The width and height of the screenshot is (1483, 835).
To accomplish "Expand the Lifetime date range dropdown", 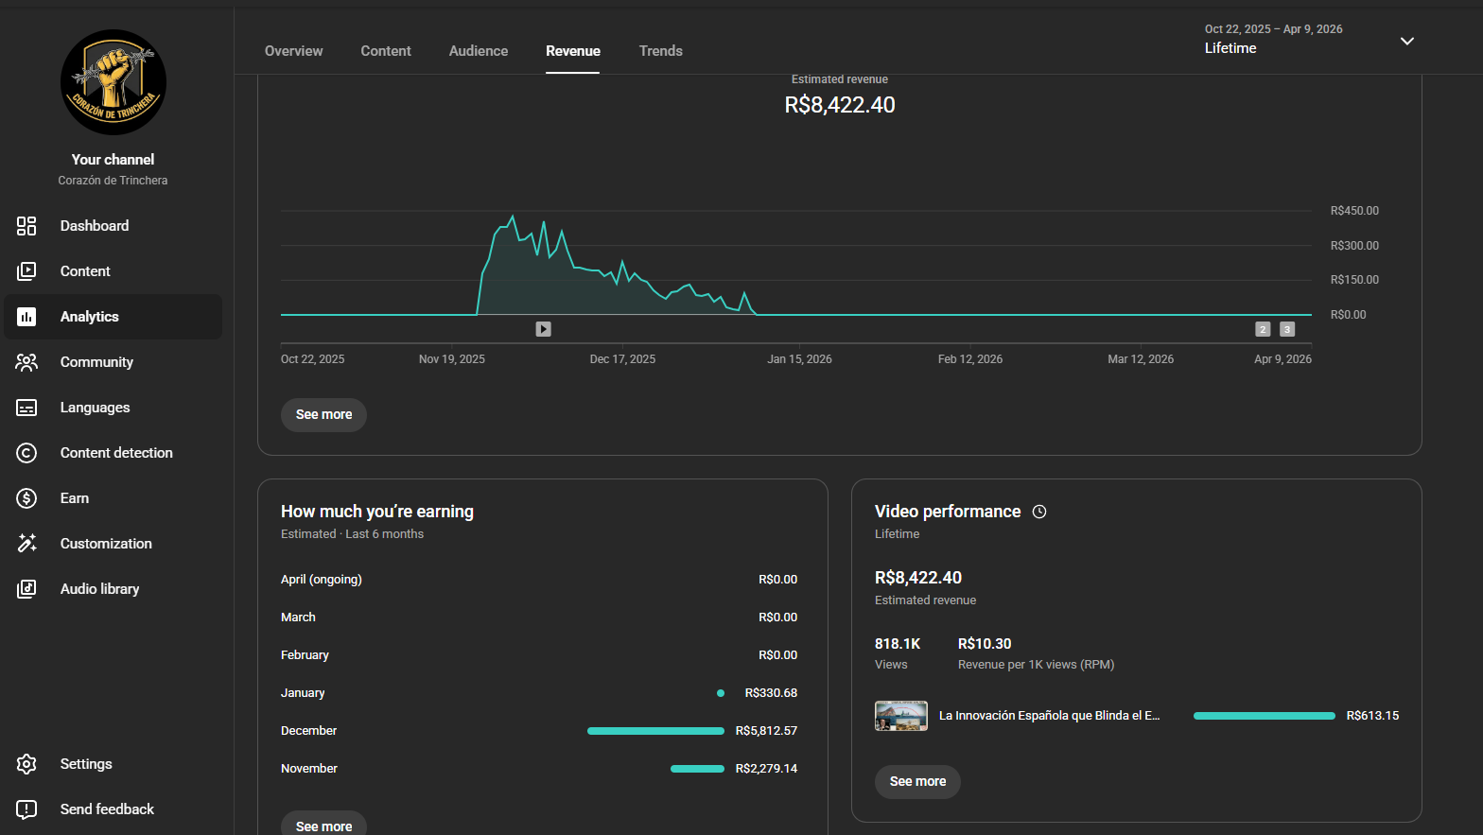I will [x=1406, y=41].
